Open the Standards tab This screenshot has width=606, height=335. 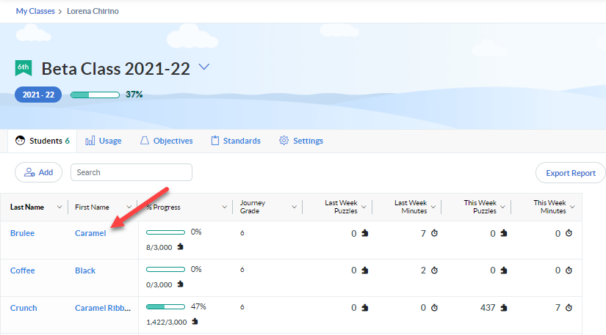[x=235, y=141]
